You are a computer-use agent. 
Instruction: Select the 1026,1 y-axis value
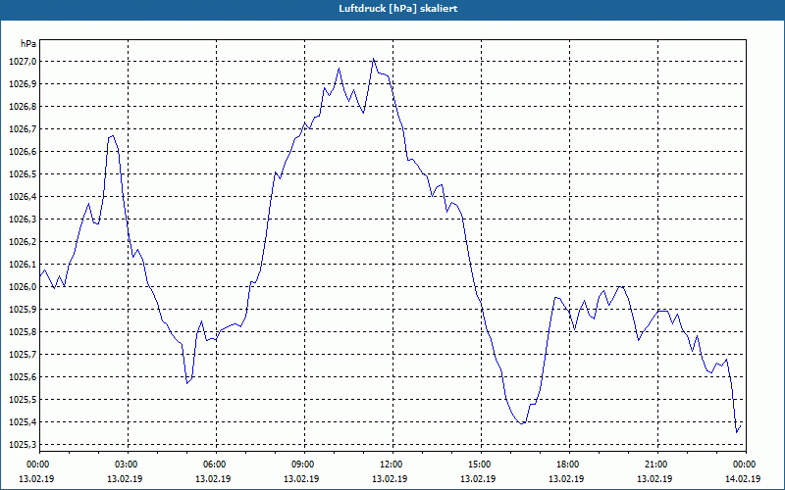pyautogui.click(x=23, y=264)
